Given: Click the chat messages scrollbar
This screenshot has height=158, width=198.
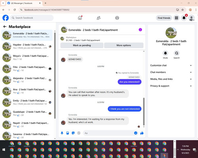Looking at the screenshot, I should [x=144, y=111].
